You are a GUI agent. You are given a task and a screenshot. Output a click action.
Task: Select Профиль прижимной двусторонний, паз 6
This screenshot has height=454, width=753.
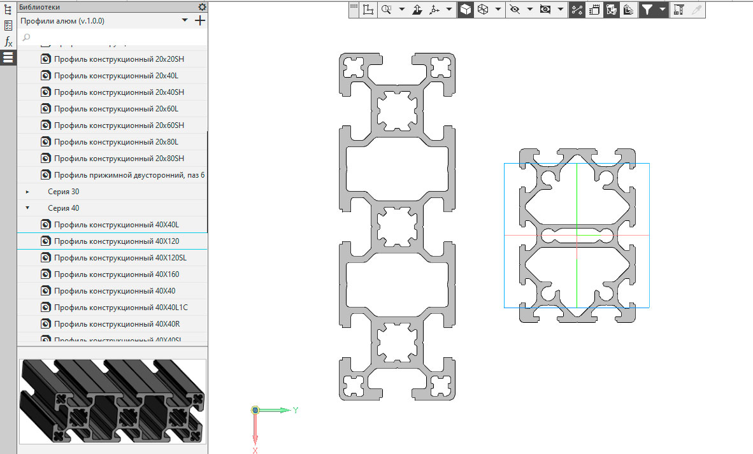pyautogui.click(x=129, y=175)
